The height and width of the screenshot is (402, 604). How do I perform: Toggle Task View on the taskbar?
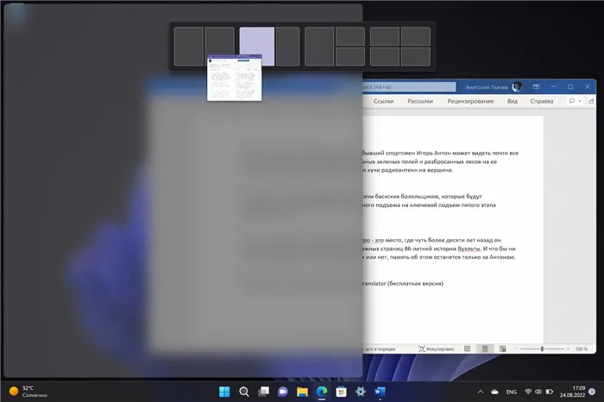coord(263,392)
